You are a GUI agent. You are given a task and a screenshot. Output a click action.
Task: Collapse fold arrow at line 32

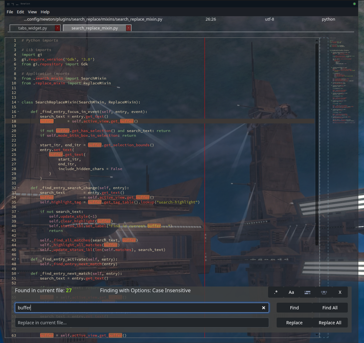click(18, 188)
